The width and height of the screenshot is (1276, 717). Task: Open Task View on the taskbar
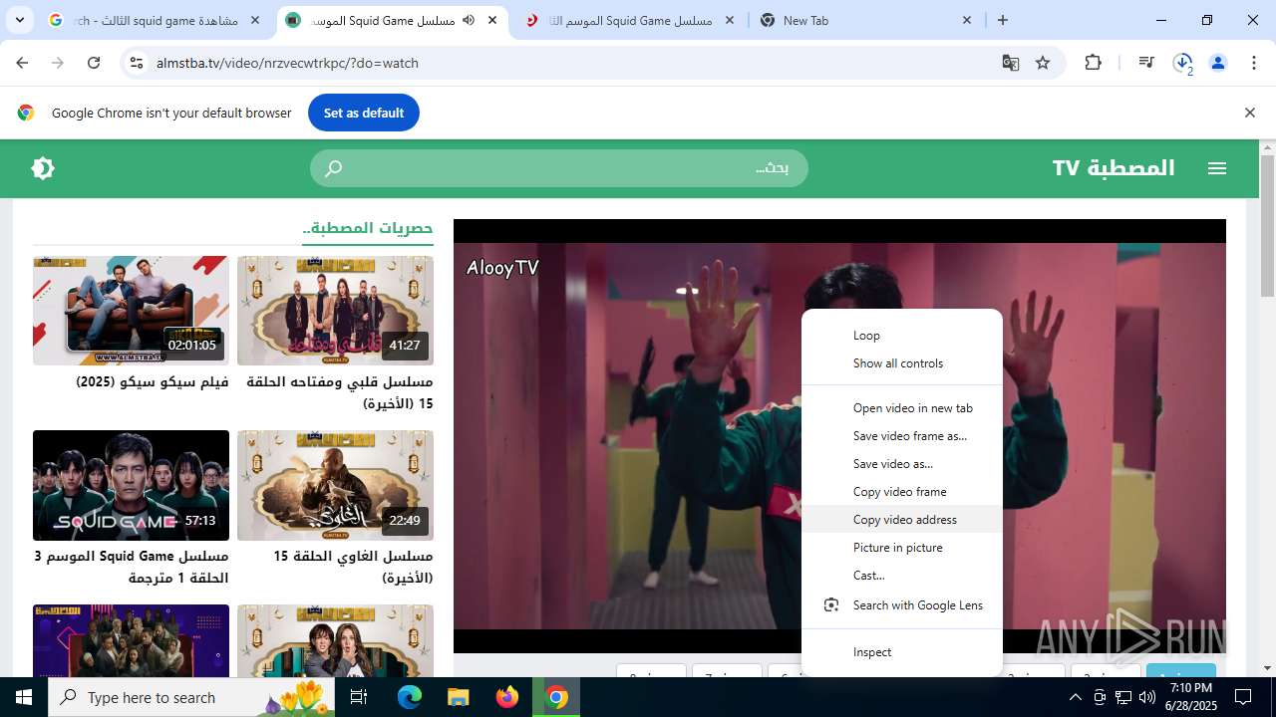pos(359,697)
